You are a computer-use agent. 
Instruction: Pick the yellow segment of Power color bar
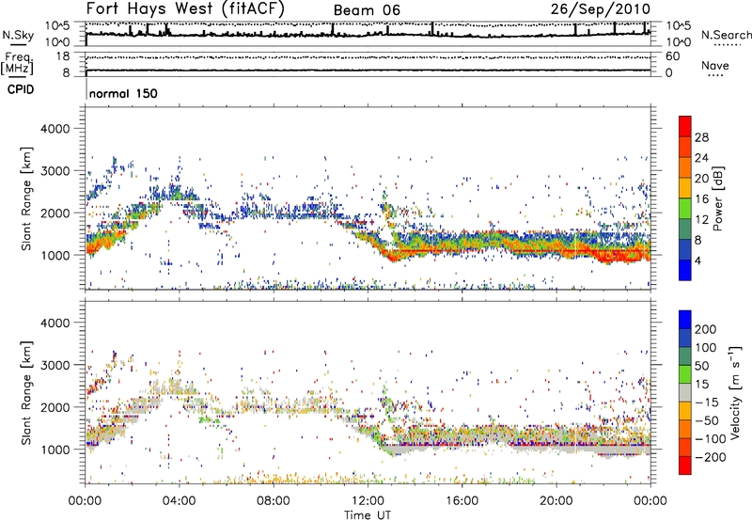(685, 188)
